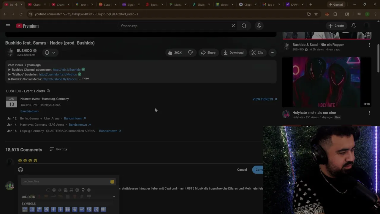Open the bushido.fty.li/Mythos link
380x214 pixels.
click(58, 74)
